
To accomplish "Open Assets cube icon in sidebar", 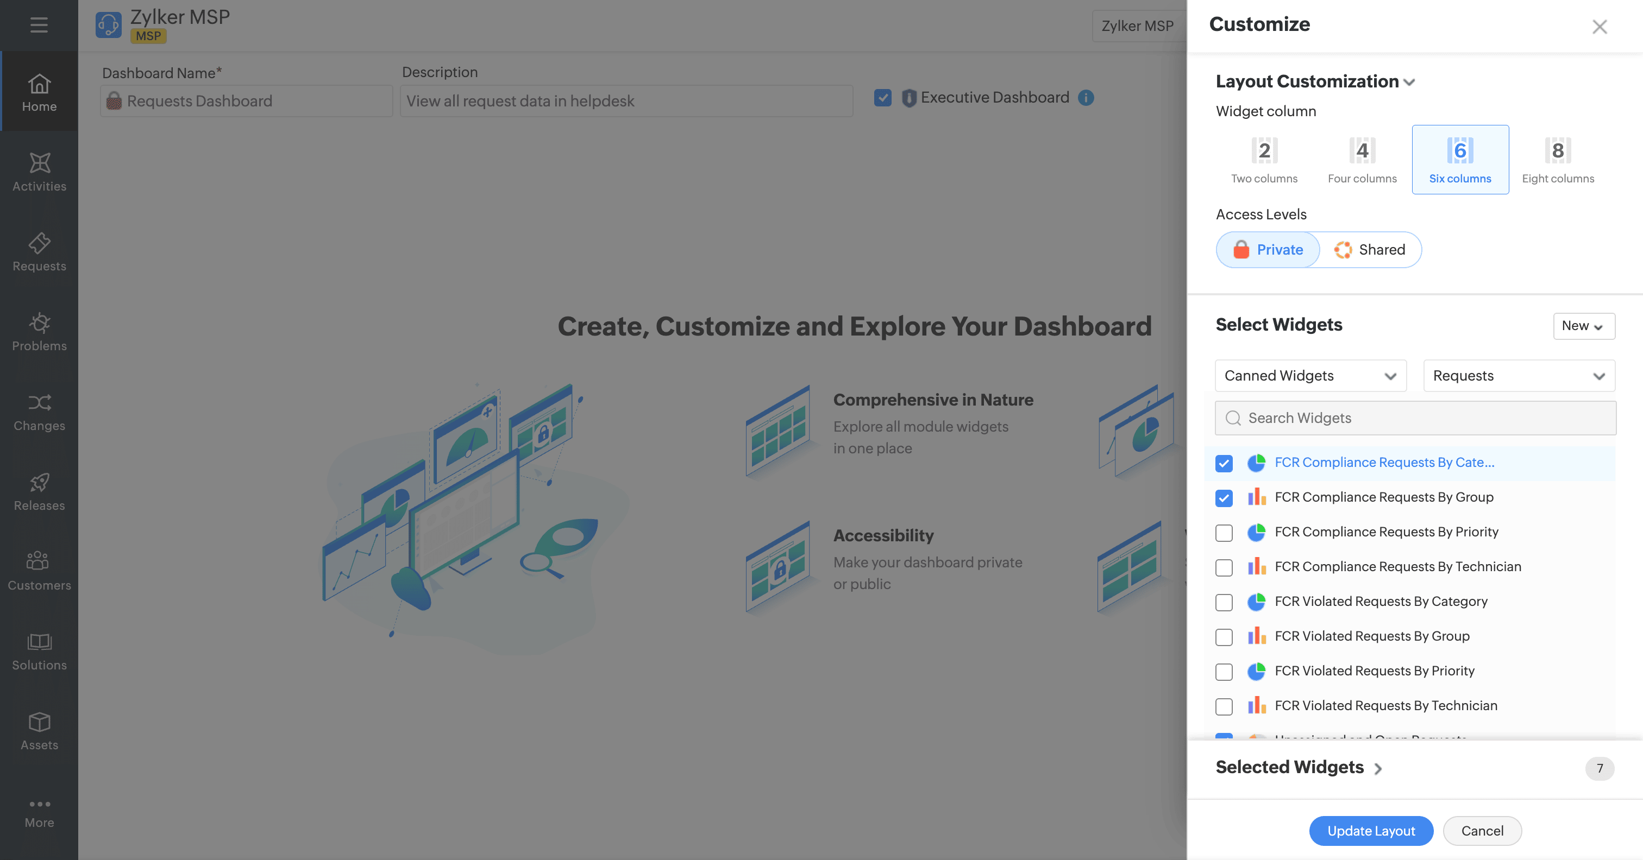I will (x=39, y=722).
